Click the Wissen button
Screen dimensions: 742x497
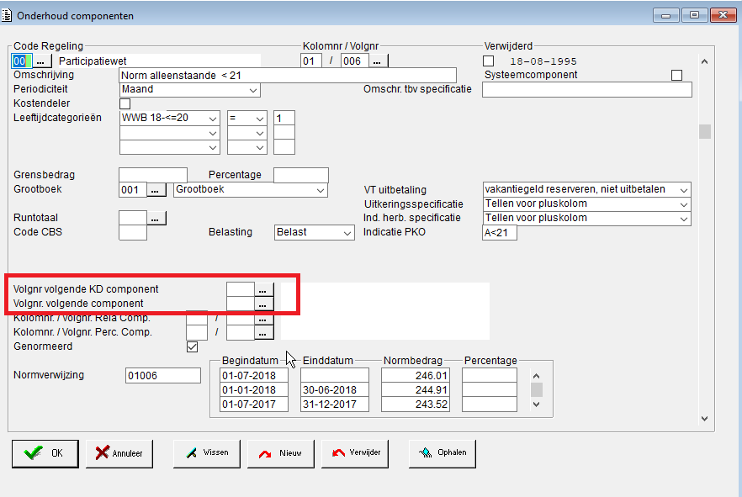coord(207,453)
